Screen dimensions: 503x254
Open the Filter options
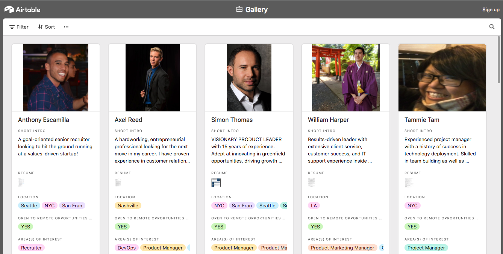click(x=19, y=27)
